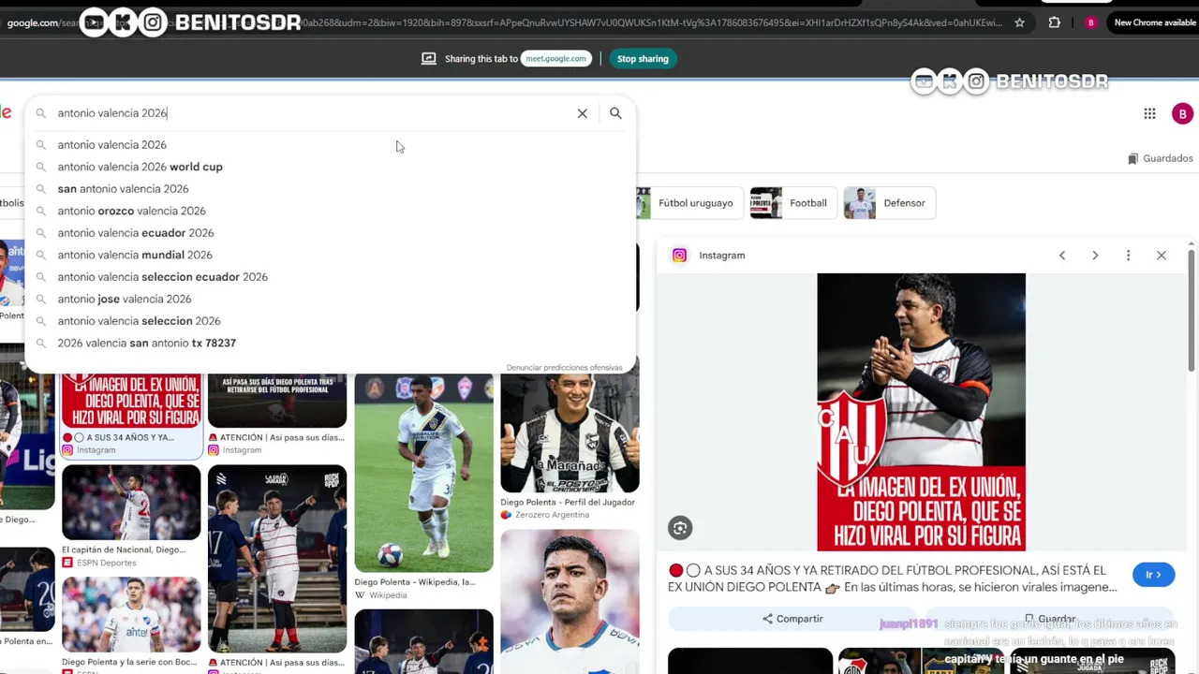Choose the suggestion "antonio valencia mundial 2026"
Image resolution: width=1199 pixels, height=674 pixels.
click(x=330, y=255)
